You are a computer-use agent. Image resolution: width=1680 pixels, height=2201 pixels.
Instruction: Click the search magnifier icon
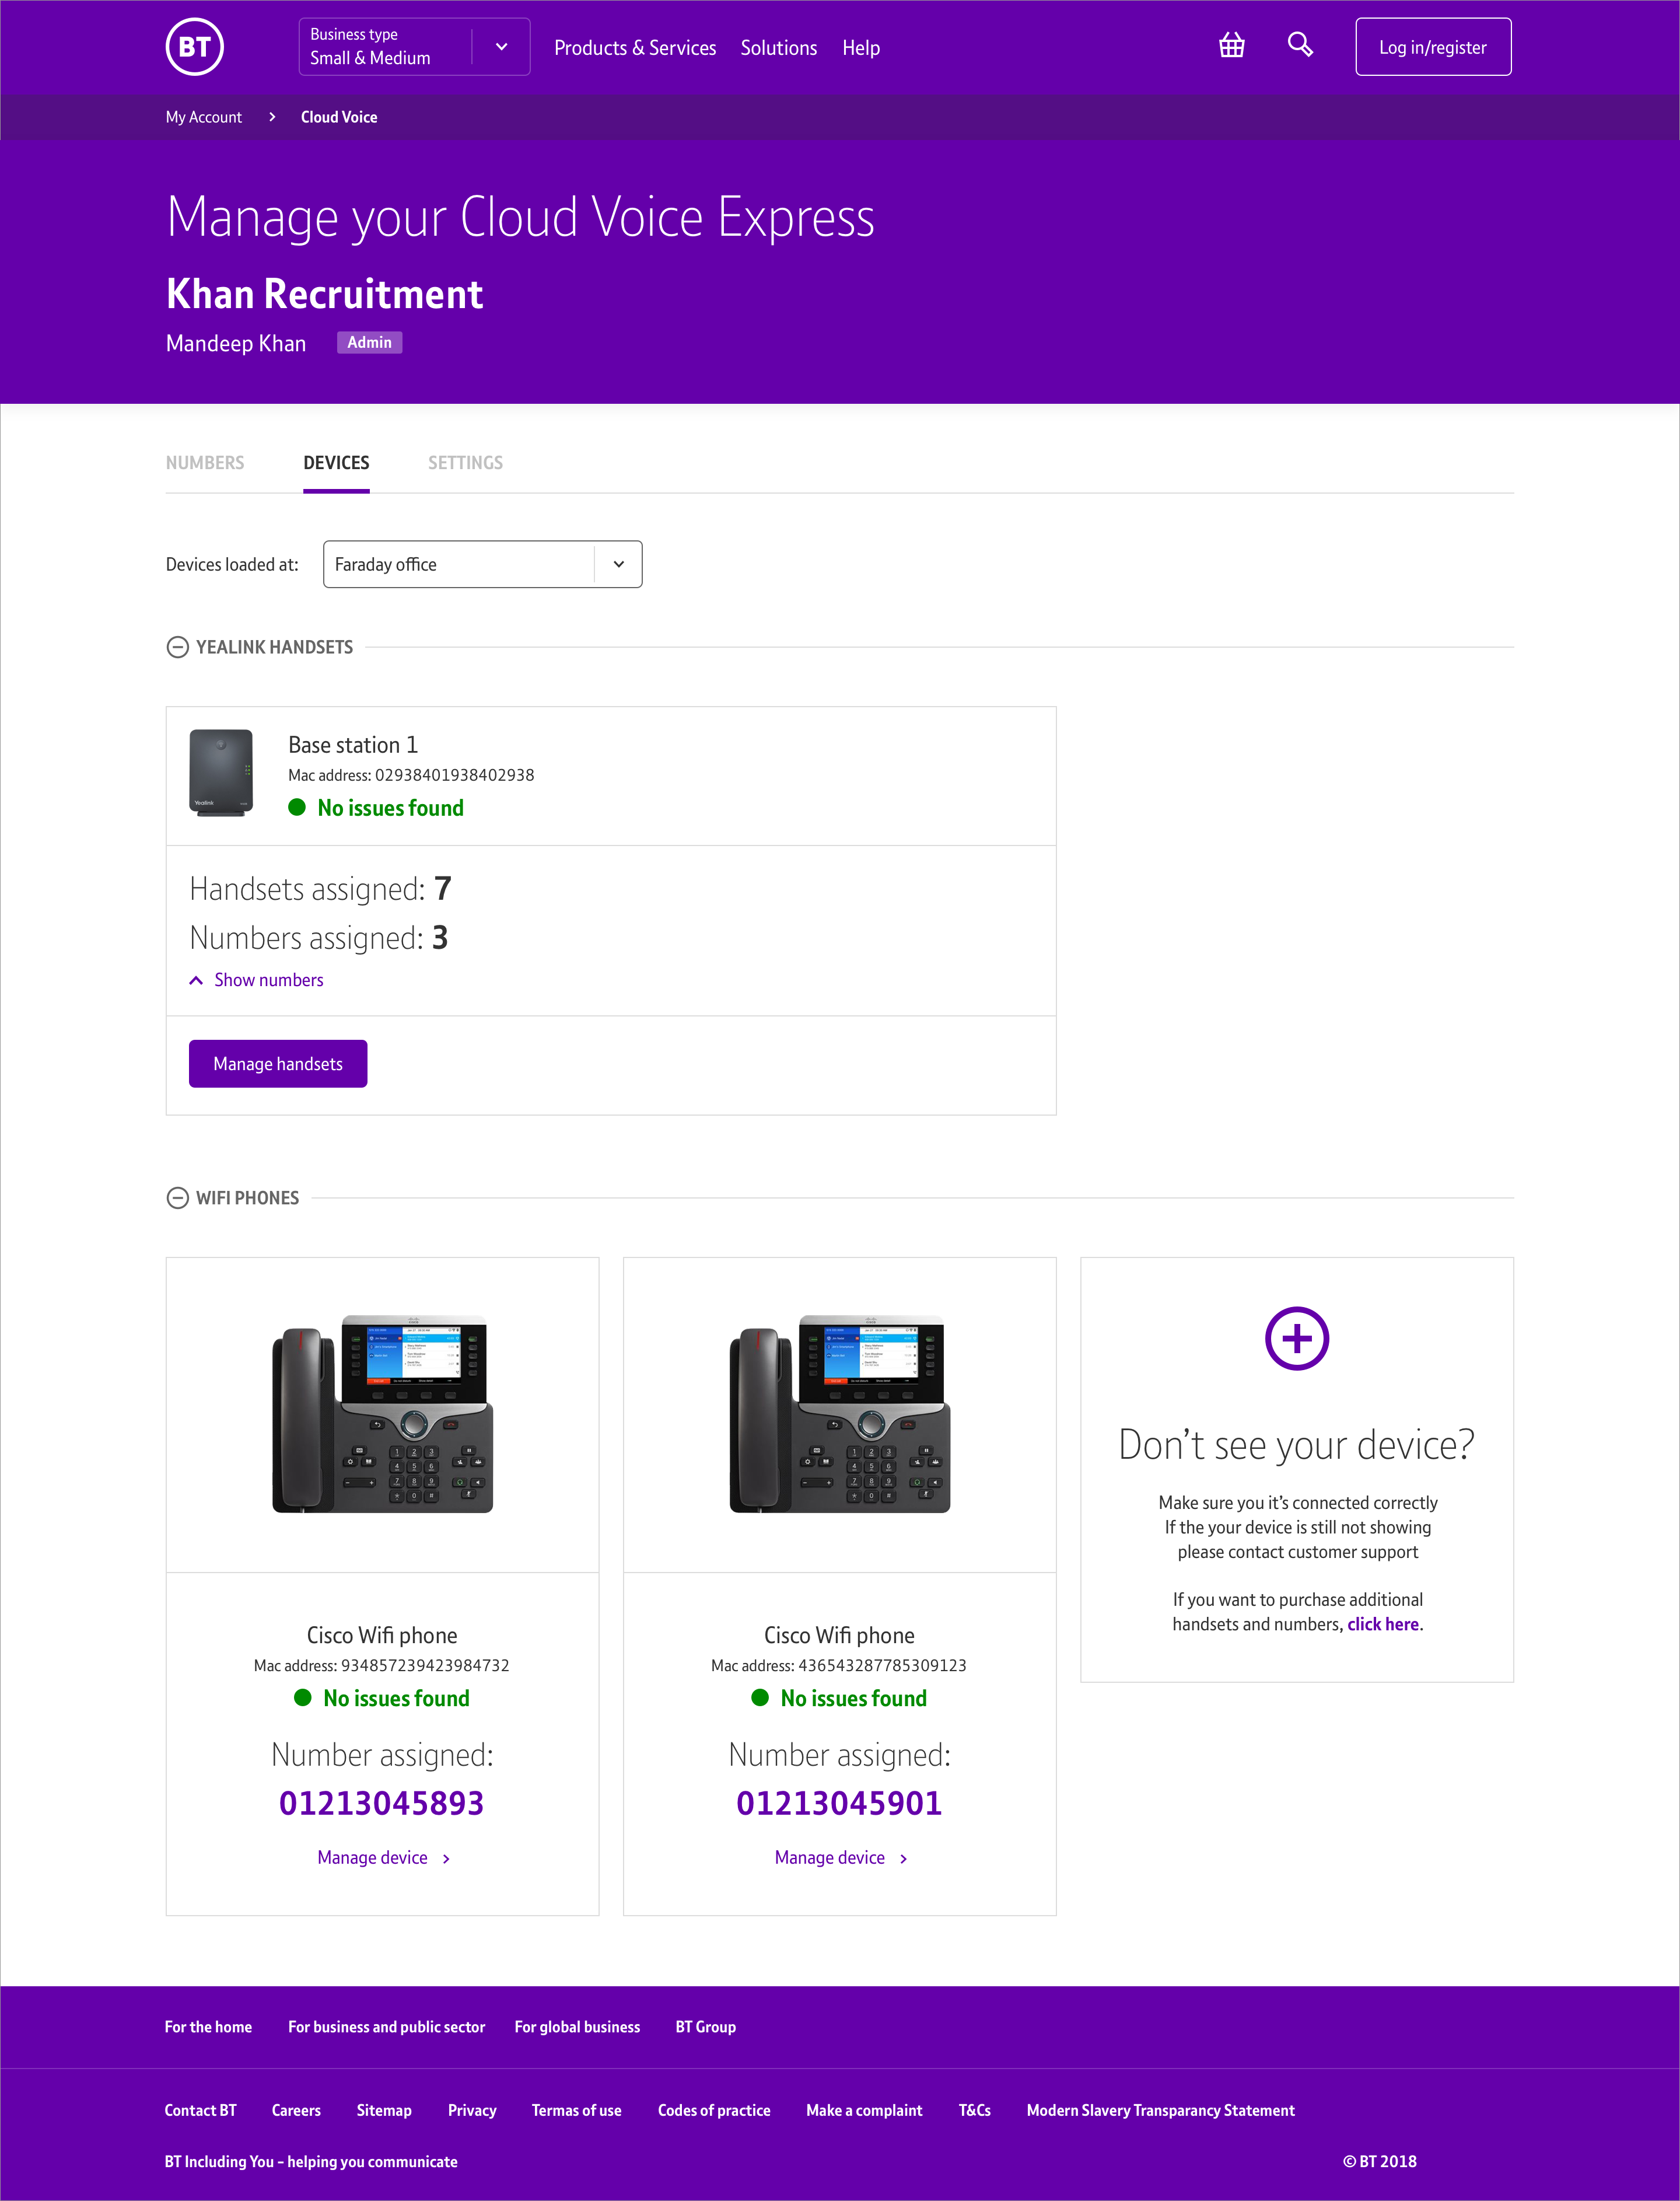pos(1299,45)
